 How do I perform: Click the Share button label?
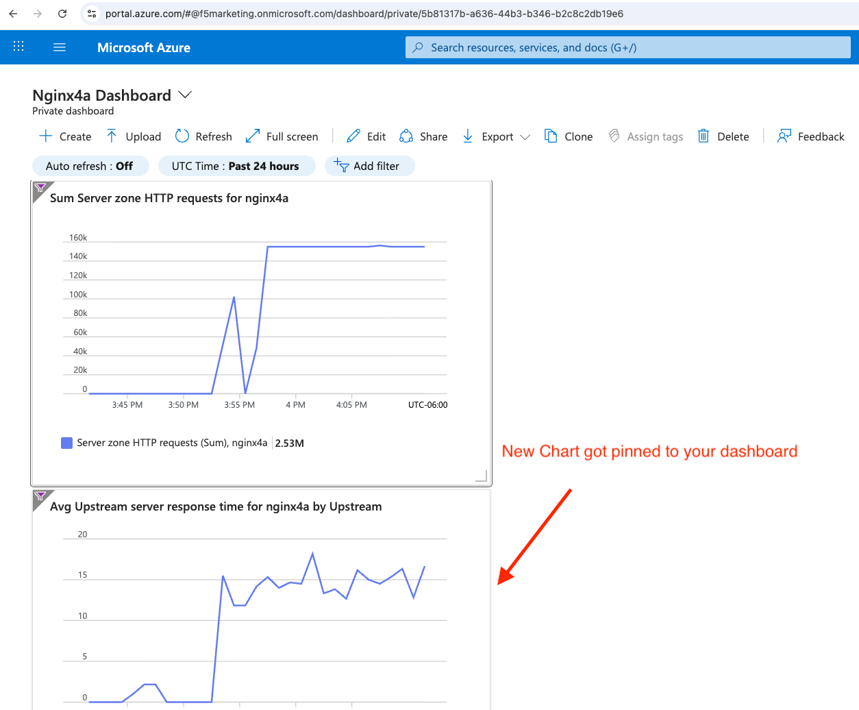tap(434, 136)
